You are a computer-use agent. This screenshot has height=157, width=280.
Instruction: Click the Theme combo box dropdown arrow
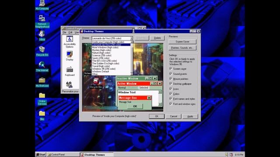pyautogui.click(x=131, y=38)
